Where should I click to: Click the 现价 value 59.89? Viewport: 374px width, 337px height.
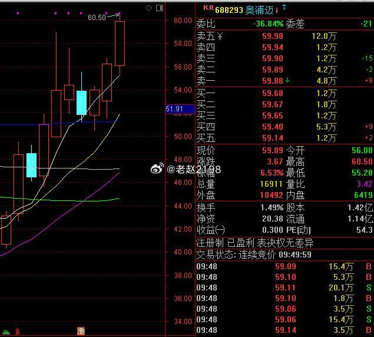tap(272, 150)
